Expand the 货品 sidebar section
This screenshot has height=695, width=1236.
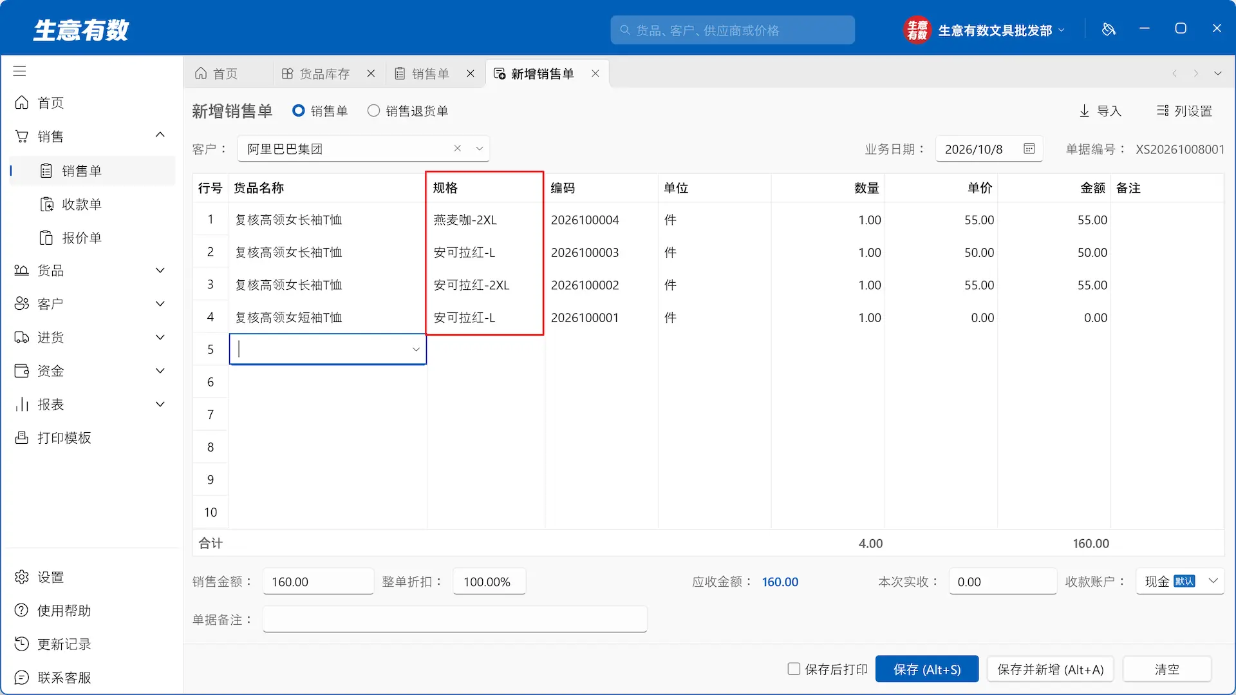pos(160,271)
